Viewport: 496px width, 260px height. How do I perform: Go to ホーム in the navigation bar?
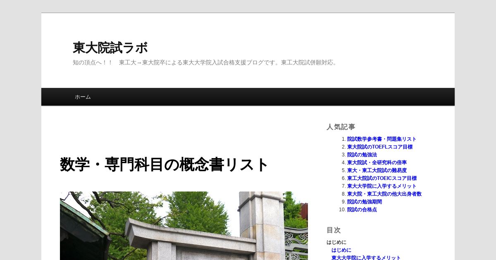coord(83,97)
